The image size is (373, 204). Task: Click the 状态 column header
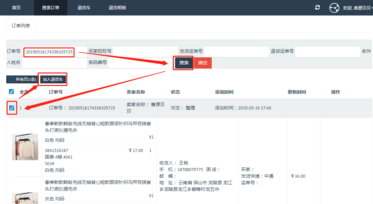coord(175,92)
